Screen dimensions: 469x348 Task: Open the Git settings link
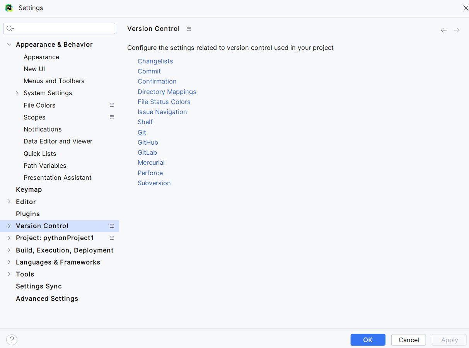pos(142,132)
